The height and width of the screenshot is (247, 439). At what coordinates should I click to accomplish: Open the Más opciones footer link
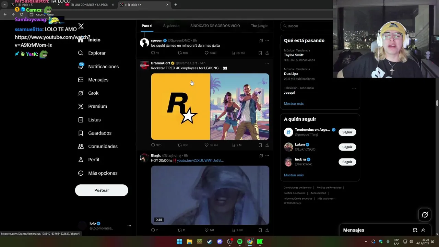(x=327, y=199)
